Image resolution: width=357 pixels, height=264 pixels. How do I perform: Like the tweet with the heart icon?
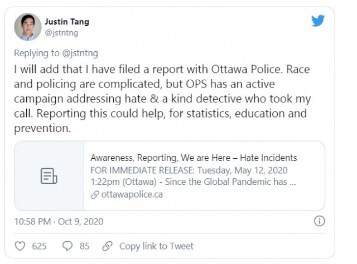(20, 246)
